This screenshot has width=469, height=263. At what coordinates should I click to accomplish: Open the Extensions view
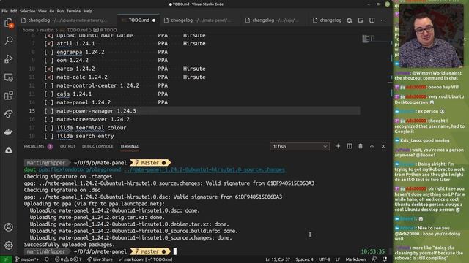[x=9, y=96]
